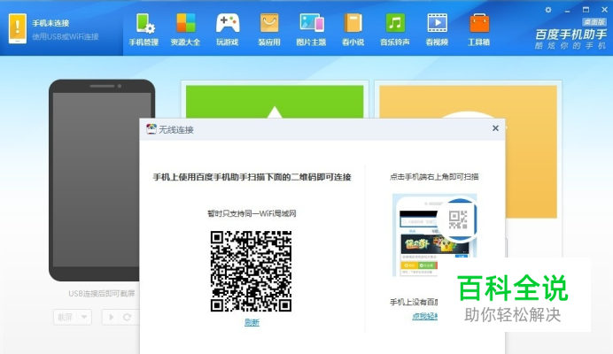Click the QR code image
The height and width of the screenshot is (354, 613).
coord(251,271)
